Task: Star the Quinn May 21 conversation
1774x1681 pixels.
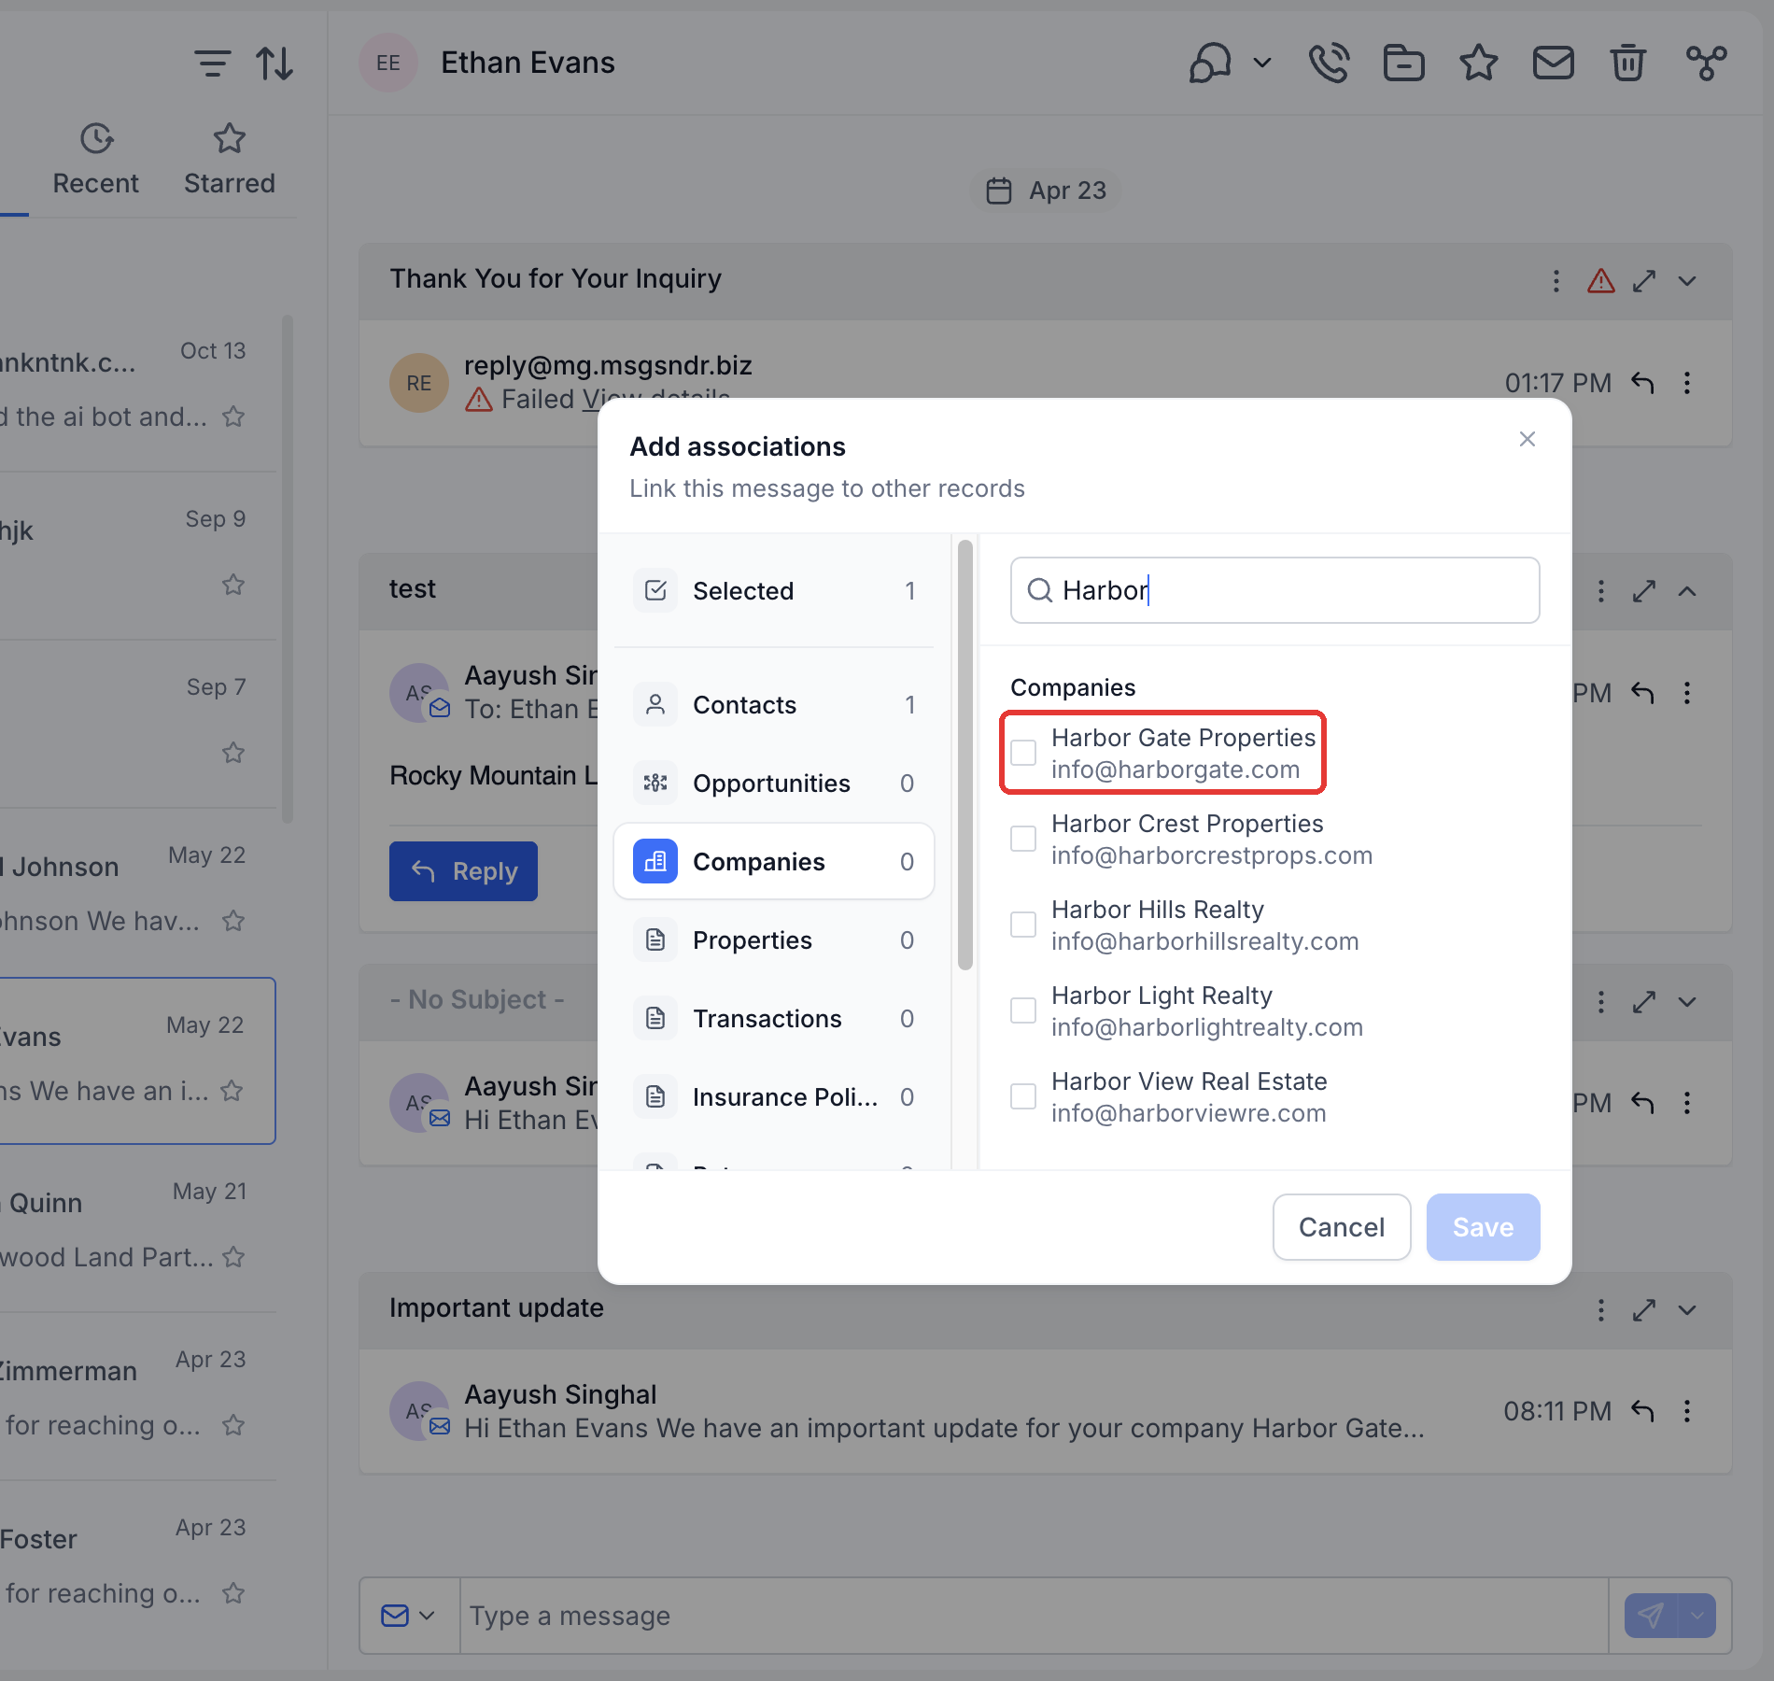Action: pyautogui.click(x=233, y=1257)
